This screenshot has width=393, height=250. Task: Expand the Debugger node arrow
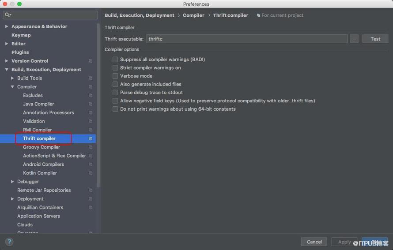pos(12,182)
